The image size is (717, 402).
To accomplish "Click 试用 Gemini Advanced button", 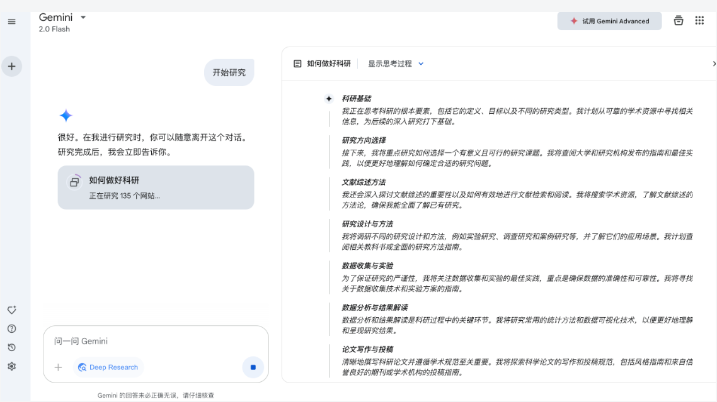I will (609, 21).
